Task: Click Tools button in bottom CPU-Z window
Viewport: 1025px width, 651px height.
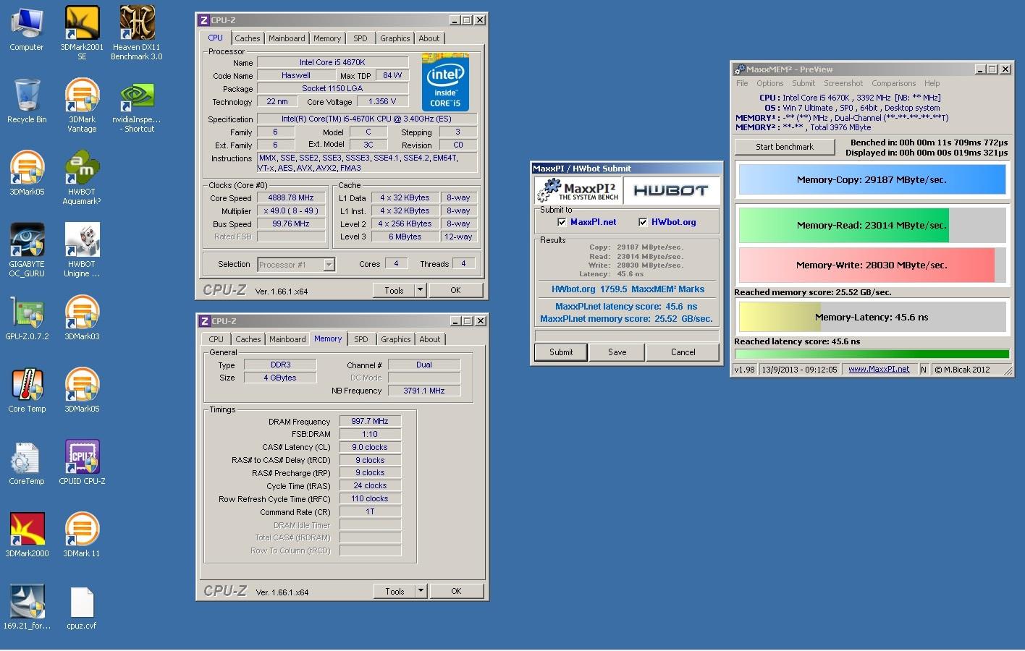Action: click(x=395, y=591)
